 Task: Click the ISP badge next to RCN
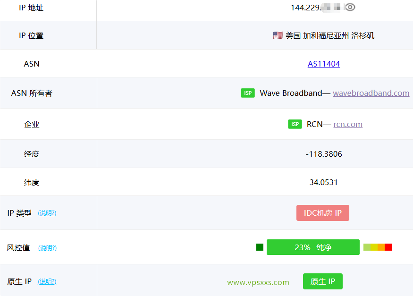295,124
